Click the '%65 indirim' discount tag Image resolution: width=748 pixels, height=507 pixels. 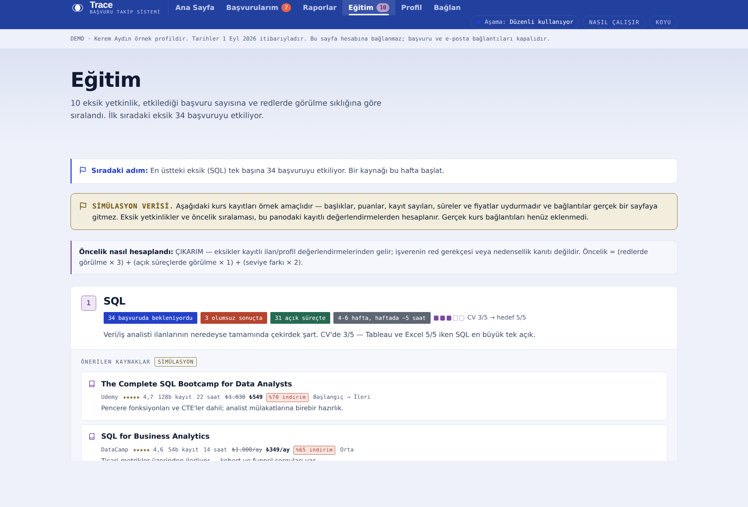pos(314,450)
